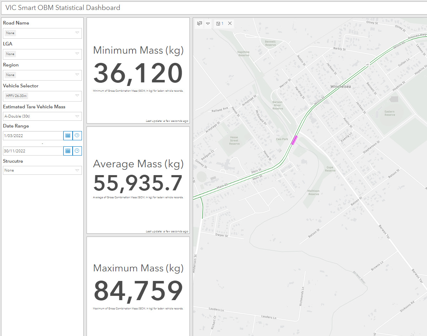Open calendar picker for start date

coord(68,136)
